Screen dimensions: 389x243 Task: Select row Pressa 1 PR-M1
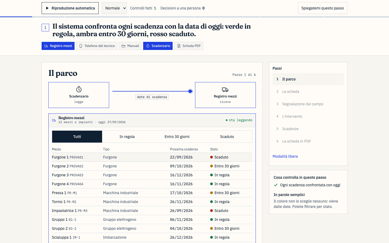152,193
